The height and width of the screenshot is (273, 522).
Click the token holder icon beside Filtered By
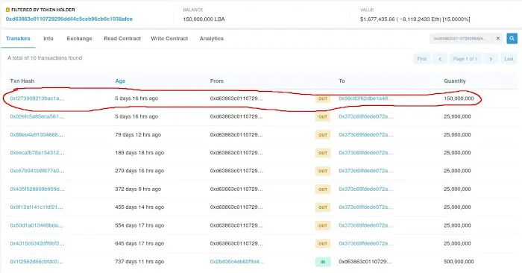point(7,10)
